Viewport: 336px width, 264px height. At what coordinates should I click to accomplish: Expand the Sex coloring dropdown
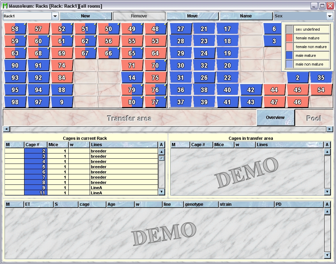329,16
